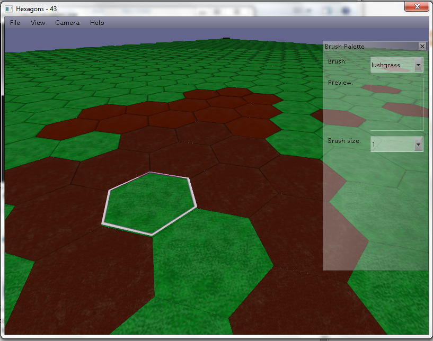Click the Brush Palette title bar

[x=372, y=47]
